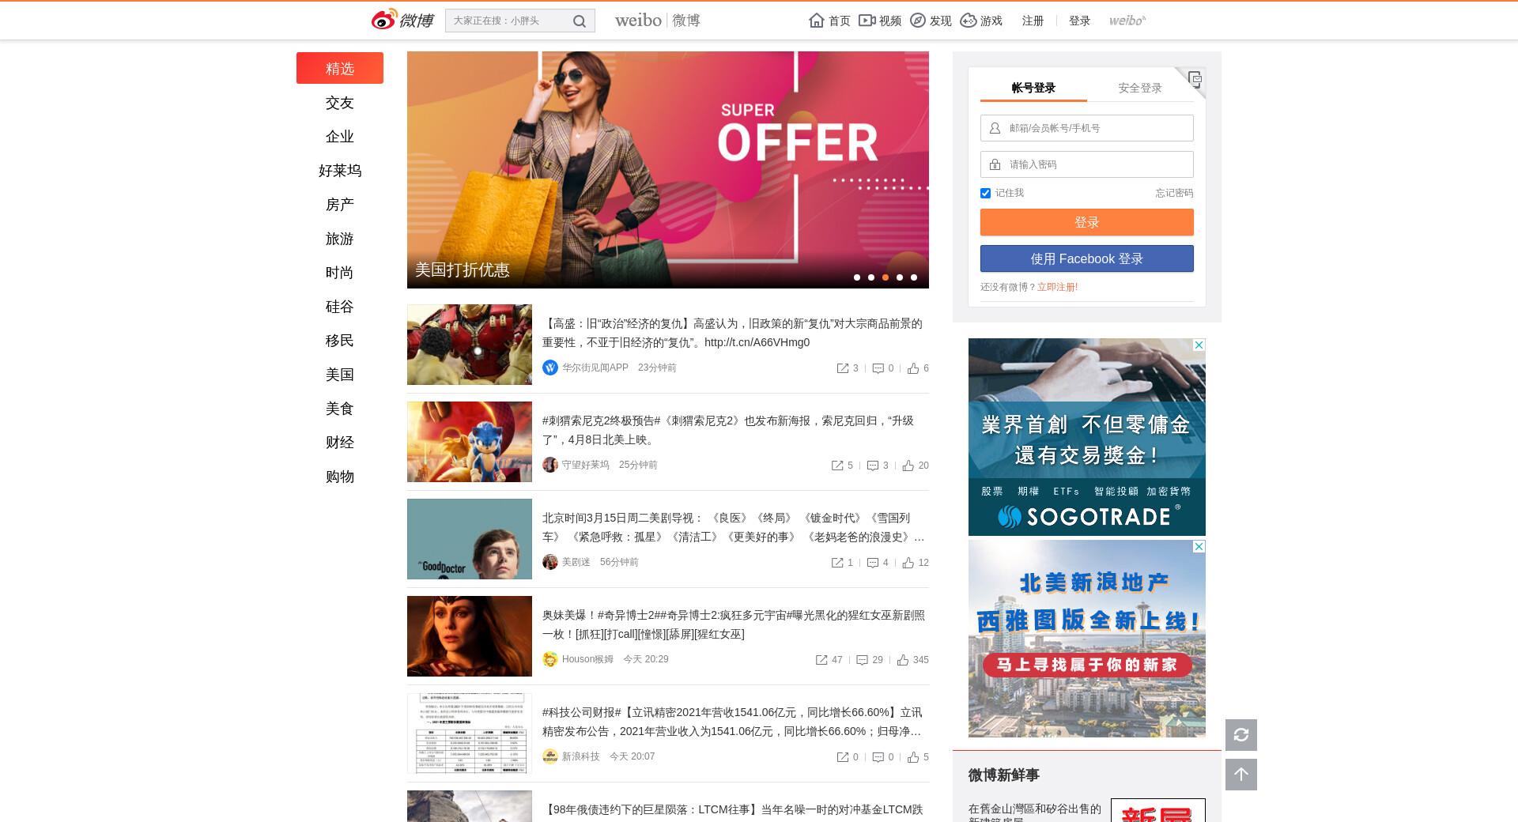Image resolution: width=1518 pixels, height=822 pixels.
Task: Click the refresh button above the back-to-top arrow
Action: point(1241,735)
